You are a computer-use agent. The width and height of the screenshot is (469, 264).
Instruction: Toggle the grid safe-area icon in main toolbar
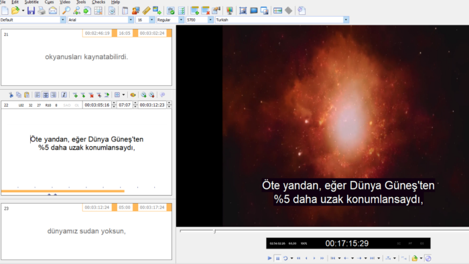pyautogui.click(x=98, y=11)
